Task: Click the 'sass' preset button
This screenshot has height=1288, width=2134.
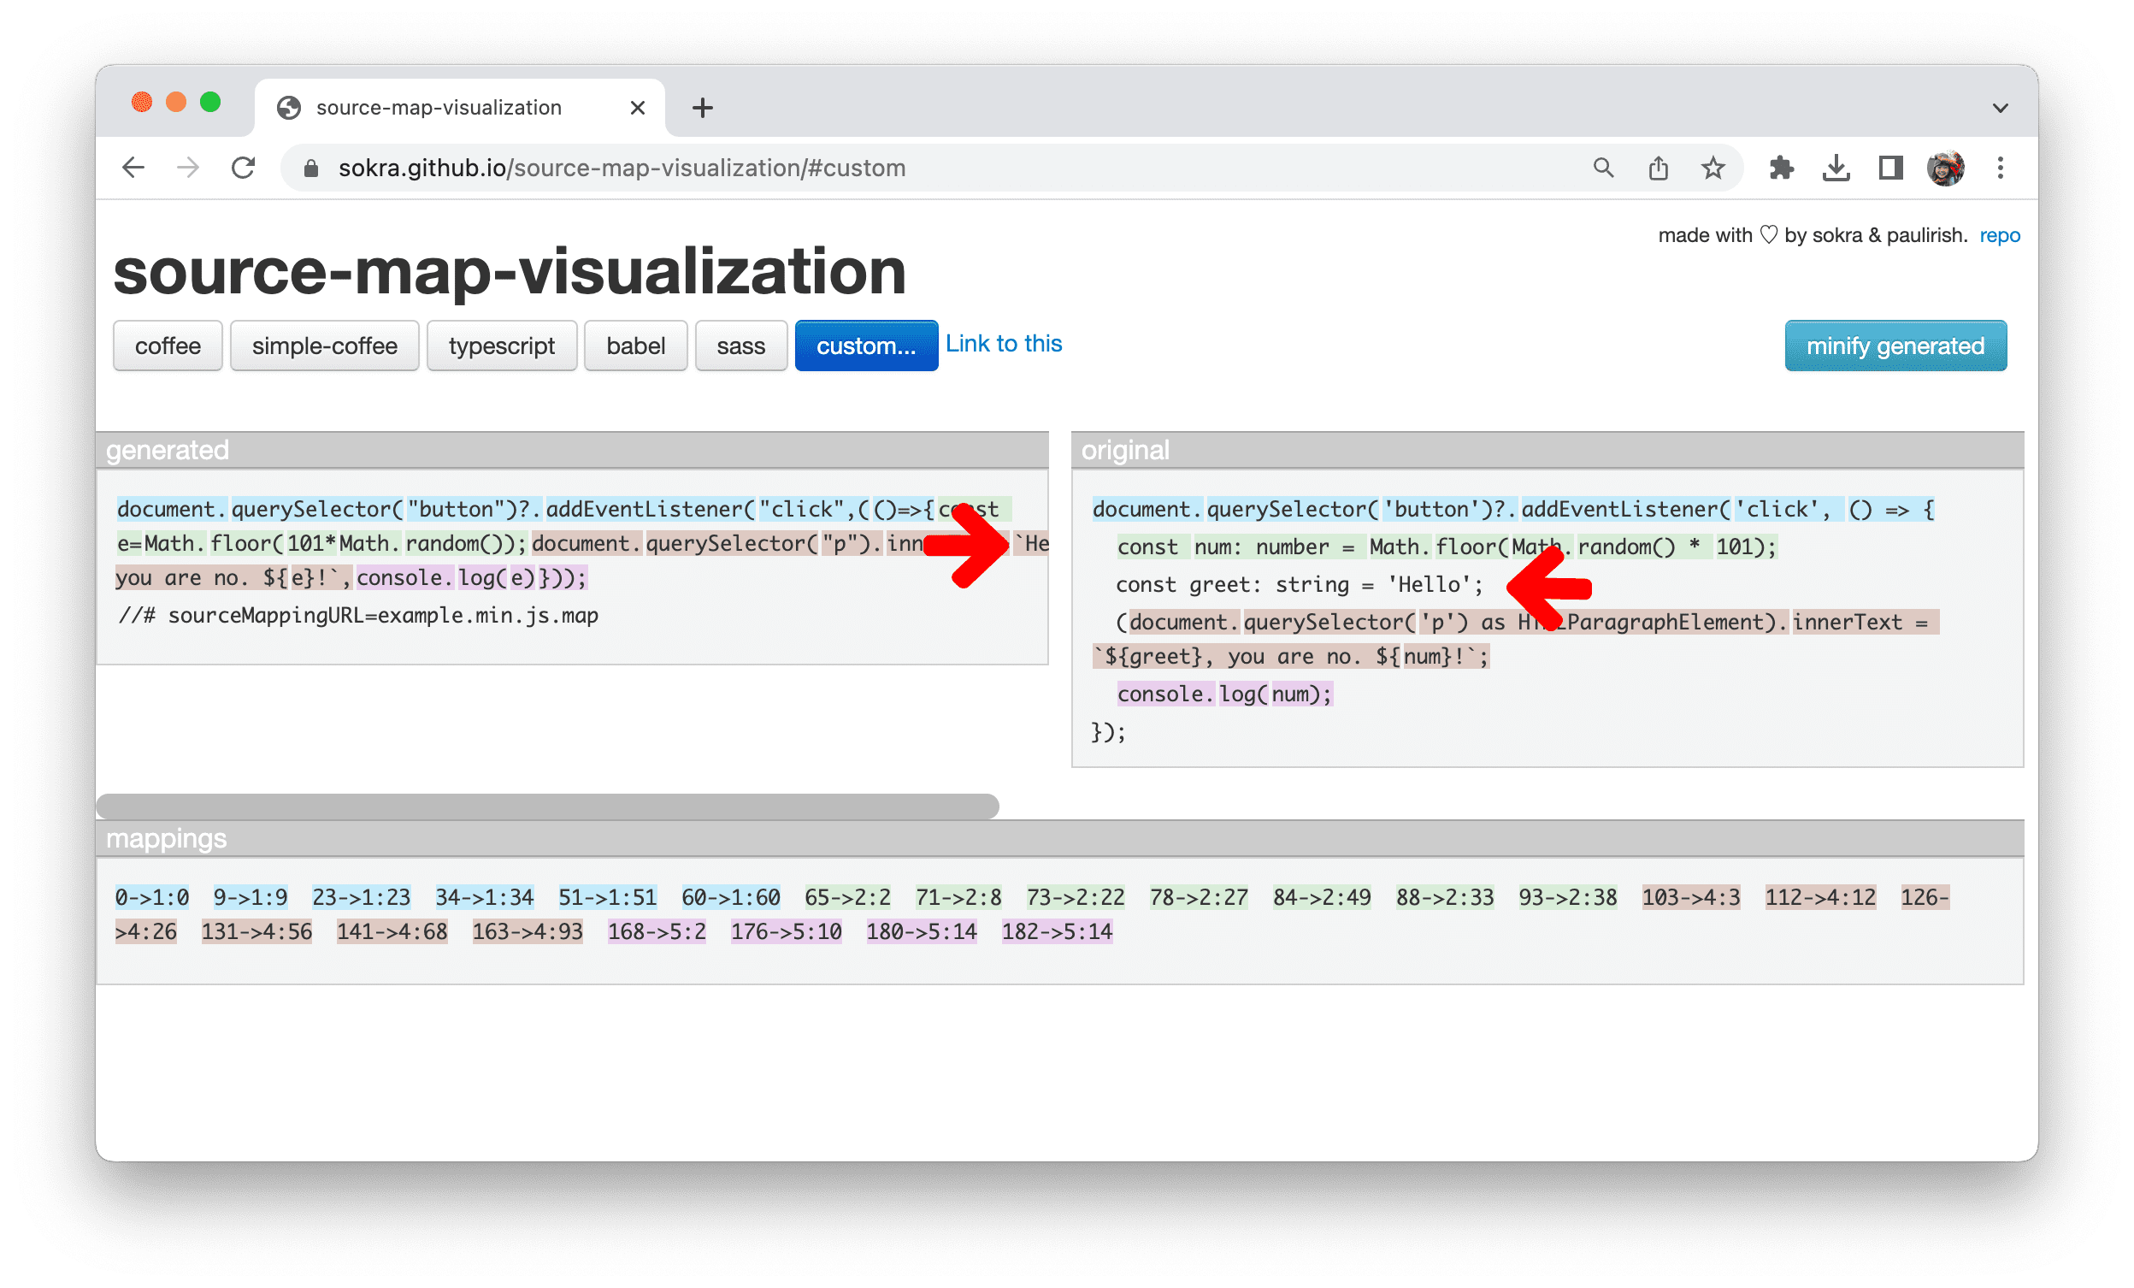Action: point(740,346)
